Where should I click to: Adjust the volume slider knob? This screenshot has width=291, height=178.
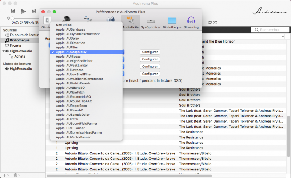click(12, 18)
